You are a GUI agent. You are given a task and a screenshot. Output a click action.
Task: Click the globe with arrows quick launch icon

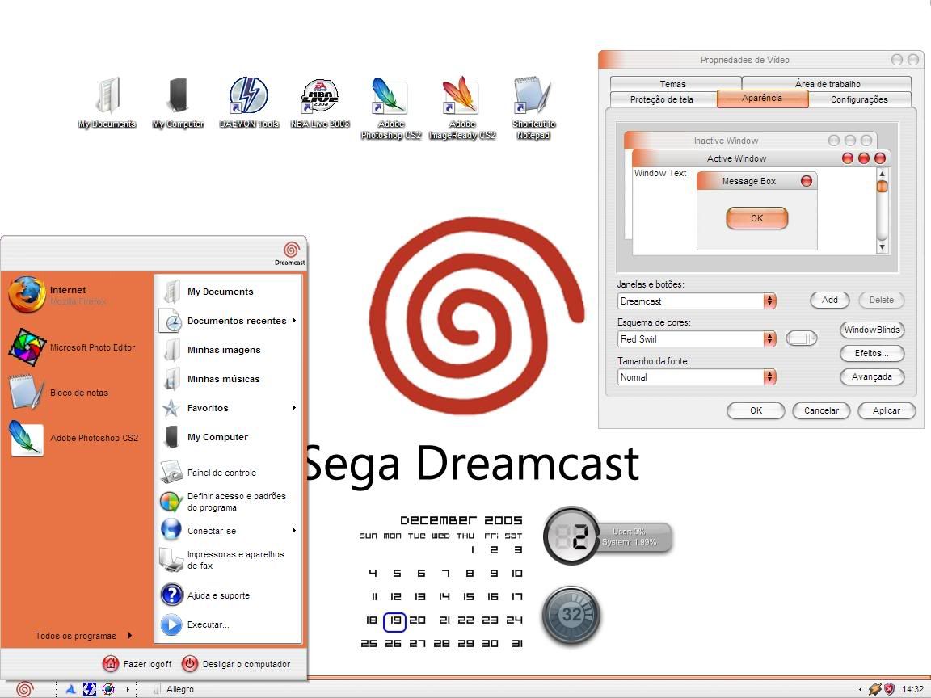point(108,689)
